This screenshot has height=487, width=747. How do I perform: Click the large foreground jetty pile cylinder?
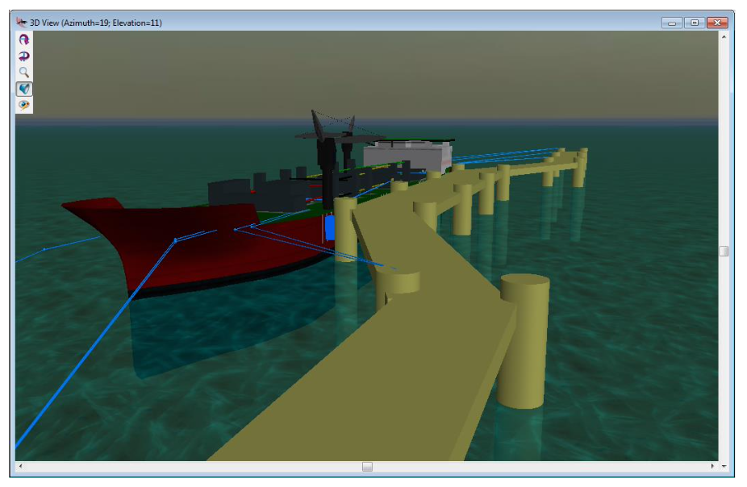tap(523, 341)
